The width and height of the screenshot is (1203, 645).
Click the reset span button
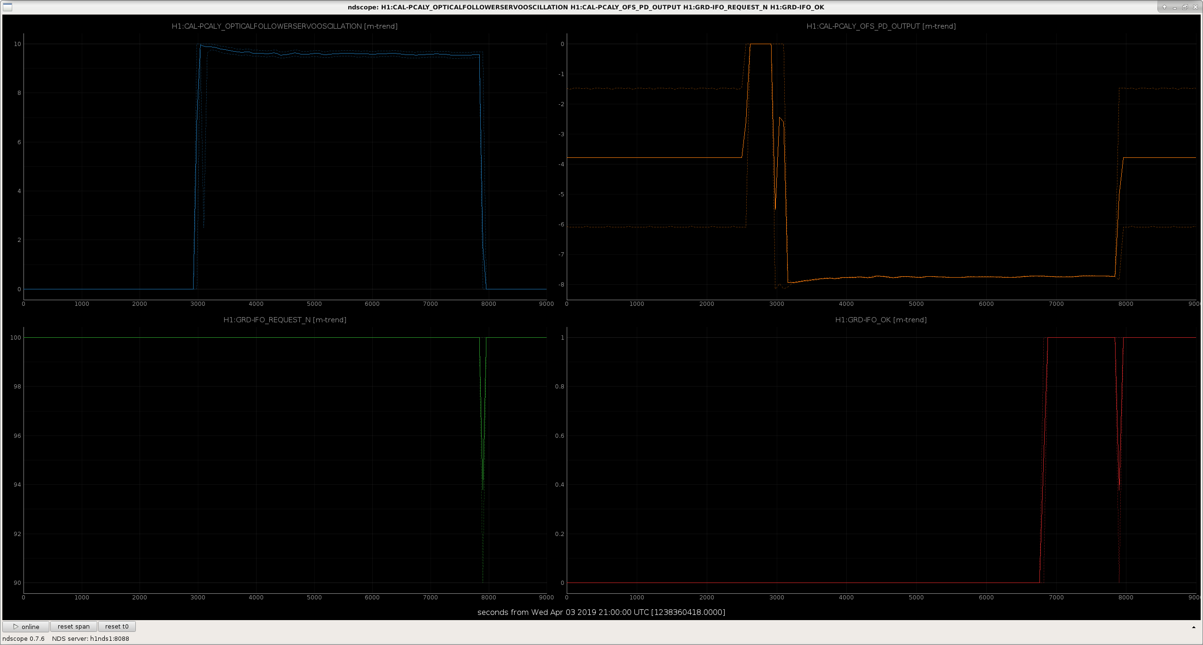(x=74, y=627)
